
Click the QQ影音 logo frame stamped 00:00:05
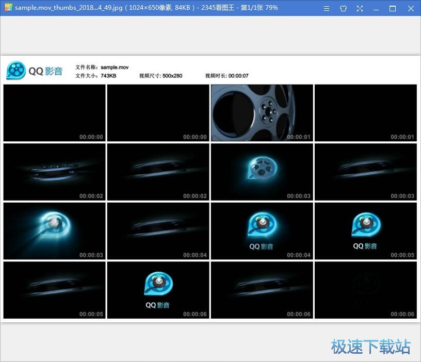click(365, 231)
